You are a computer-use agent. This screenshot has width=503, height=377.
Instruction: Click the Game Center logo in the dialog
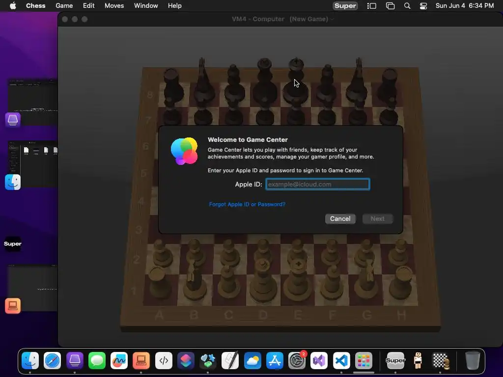184,151
